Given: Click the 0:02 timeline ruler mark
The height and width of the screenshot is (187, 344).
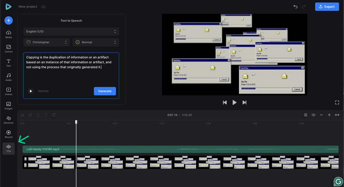Looking at the screenshot, I should pos(115,123).
